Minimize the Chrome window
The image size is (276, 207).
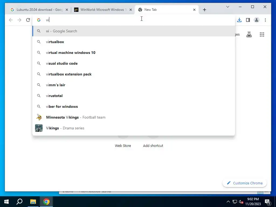pyautogui.click(x=240, y=7)
